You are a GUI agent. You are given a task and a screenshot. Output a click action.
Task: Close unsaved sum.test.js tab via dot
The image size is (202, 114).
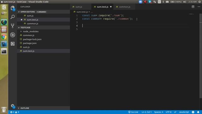click(x=111, y=7)
